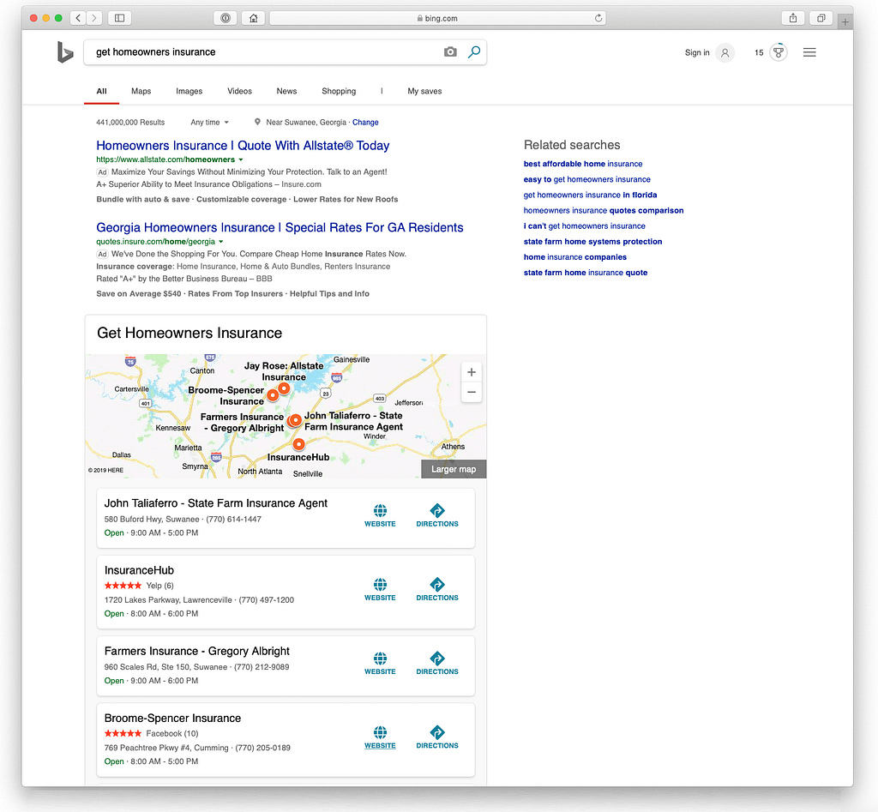The width and height of the screenshot is (878, 812).
Task: Zoom out on the map
Action: click(472, 392)
